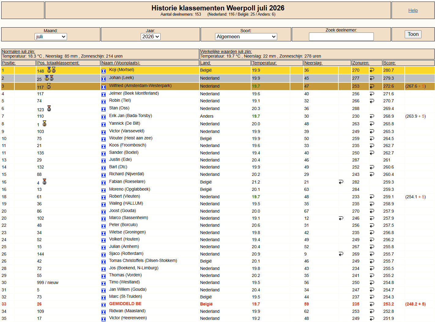Click blue info icon for Erik Jan (Bada-Torsby)

103,117
